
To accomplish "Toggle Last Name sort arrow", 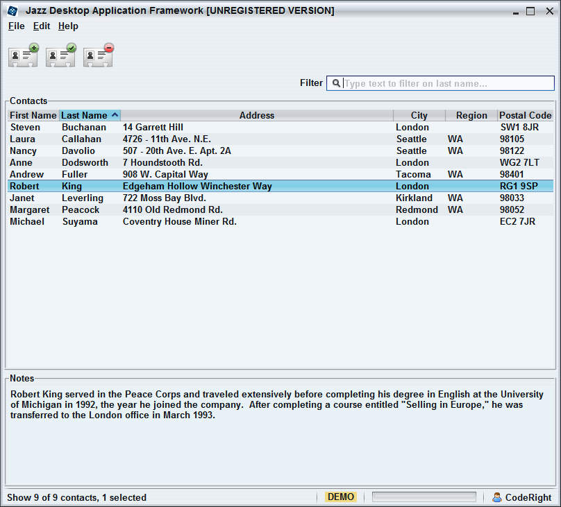I will (x=115, y=114).
